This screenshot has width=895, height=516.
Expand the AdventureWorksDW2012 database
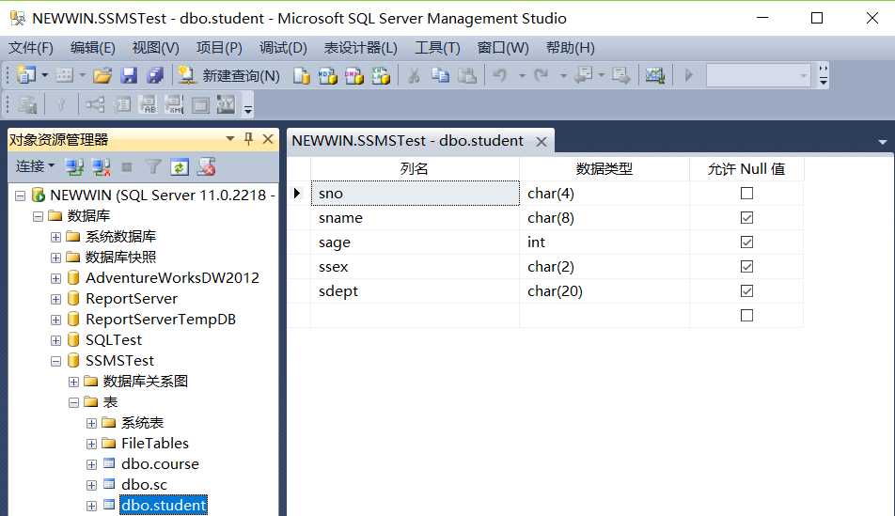point(55,278)
